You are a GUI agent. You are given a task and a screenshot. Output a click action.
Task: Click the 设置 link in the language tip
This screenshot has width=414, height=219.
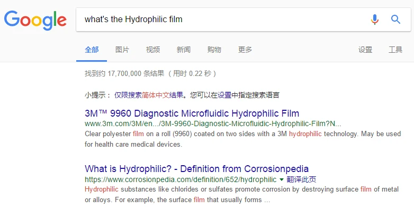[224, 95]
